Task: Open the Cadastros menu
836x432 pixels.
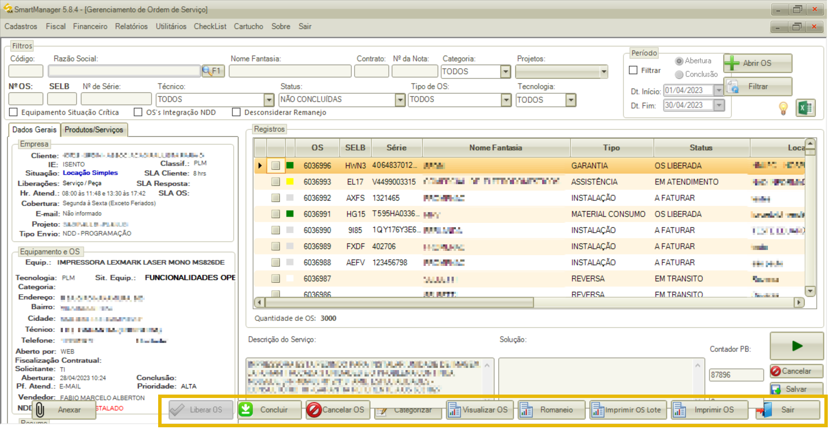Action: click(21, 27)
